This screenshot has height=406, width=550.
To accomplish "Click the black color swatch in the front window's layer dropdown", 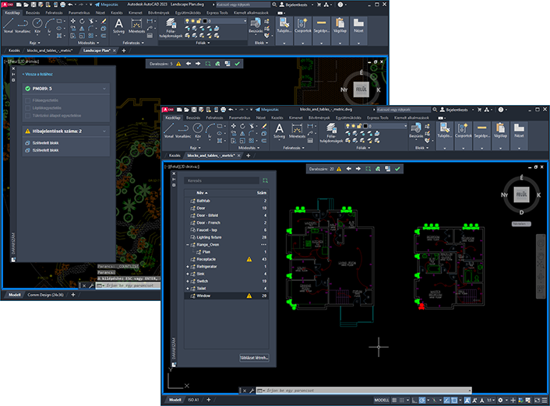I will click(365, 126).
